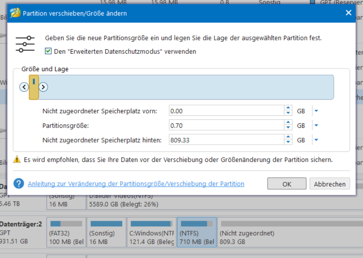Click the left arrow handle of partition slider
The width and height of the screenshot is (363, 258).
click(x=24, y=87)
